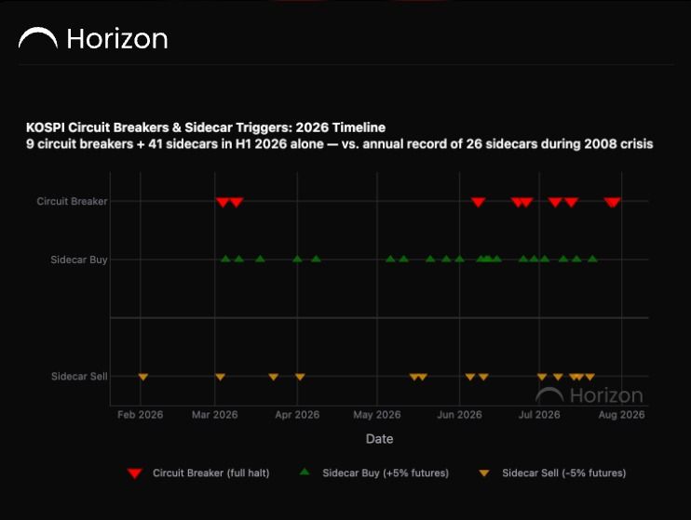This screenshot has height=520, width=691.
Task: Click the Jun 2026 x-axis tick label
Action: point(459,415)
